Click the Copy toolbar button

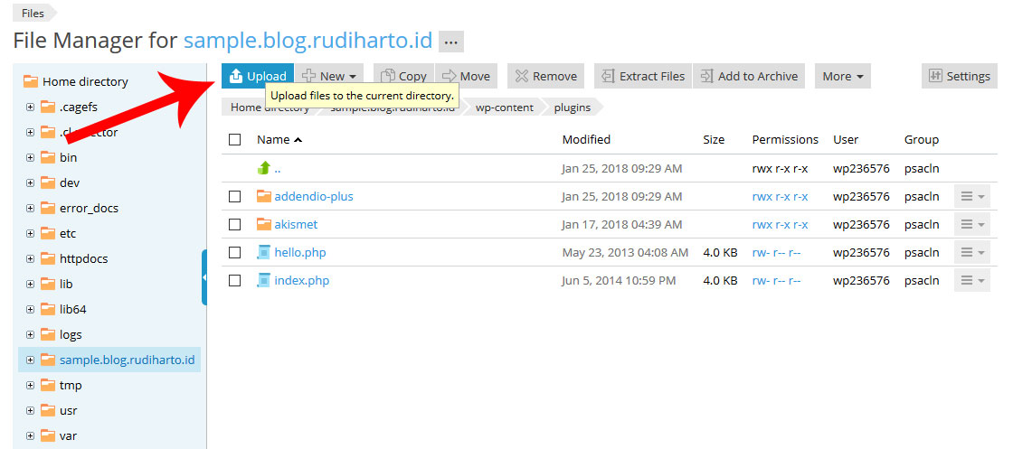tap(403, 76)
